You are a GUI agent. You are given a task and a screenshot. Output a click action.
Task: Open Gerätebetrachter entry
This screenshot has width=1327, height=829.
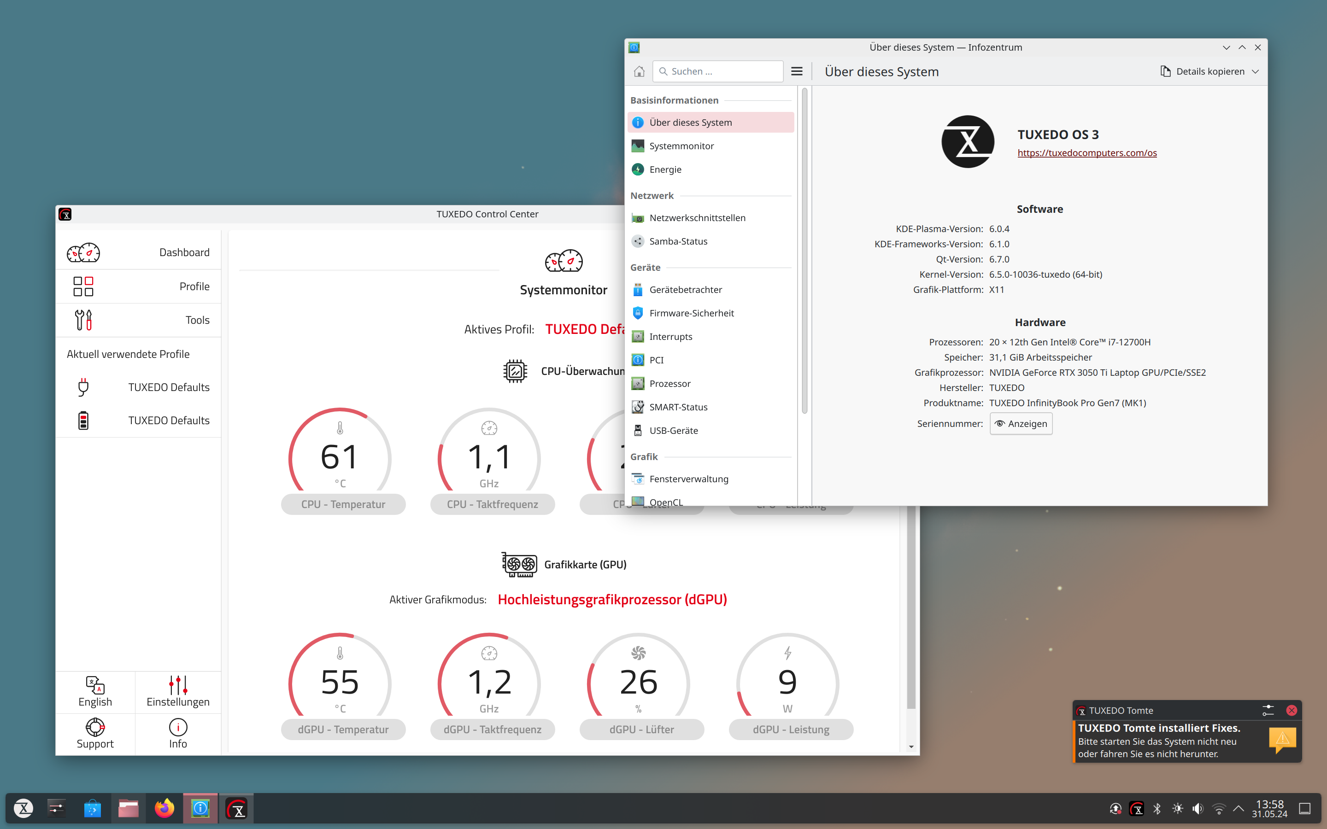(x=710, y=290)
